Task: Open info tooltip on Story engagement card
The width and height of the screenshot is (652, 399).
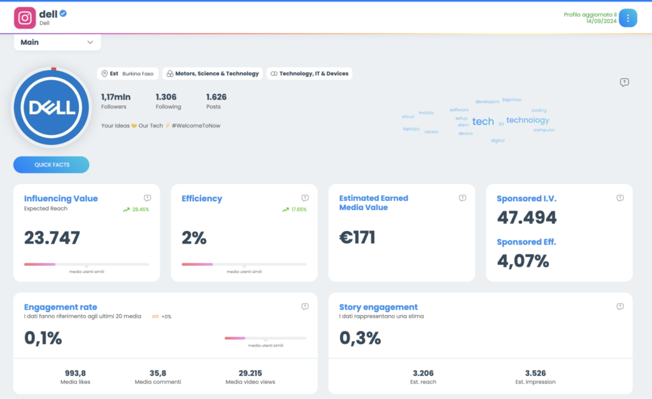Action: tap(620, 307)
